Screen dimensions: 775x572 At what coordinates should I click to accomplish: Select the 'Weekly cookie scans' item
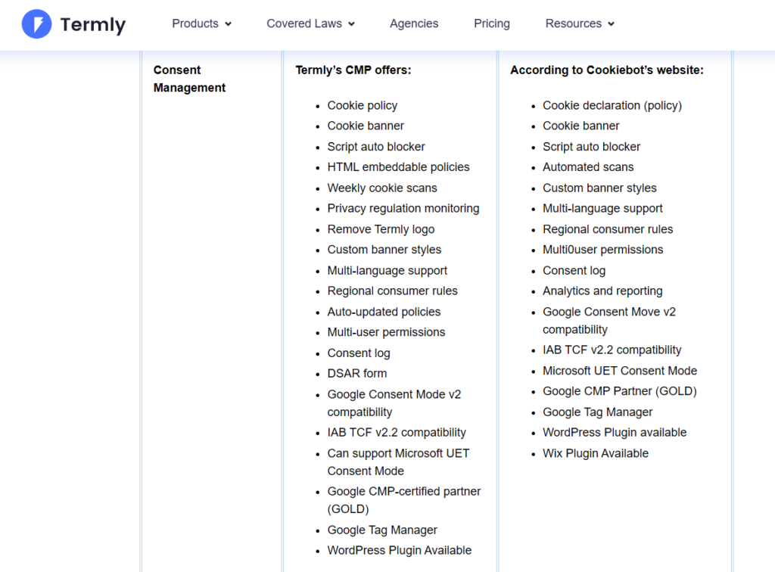tap(382, 188)
